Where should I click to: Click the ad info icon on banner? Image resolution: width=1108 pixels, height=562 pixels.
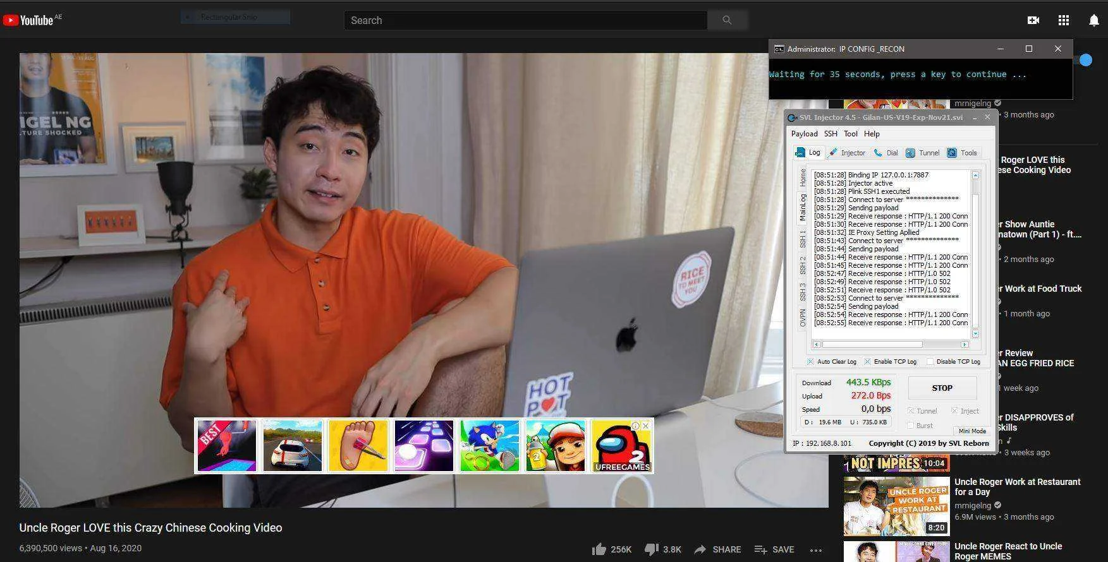tap(636, 426)
